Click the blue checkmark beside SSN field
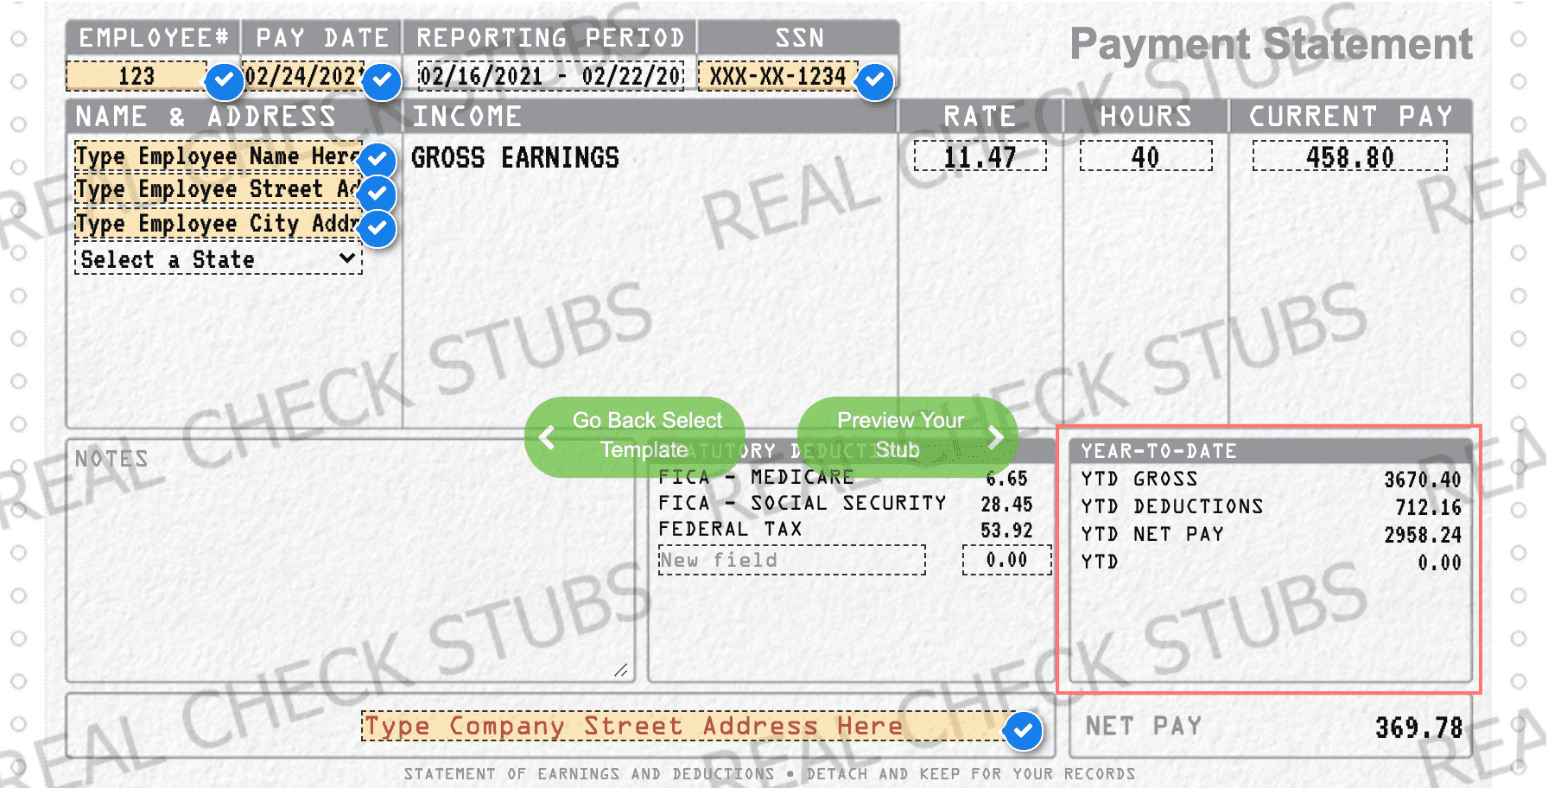This screenshot has height=788, width=1548. 874,81
